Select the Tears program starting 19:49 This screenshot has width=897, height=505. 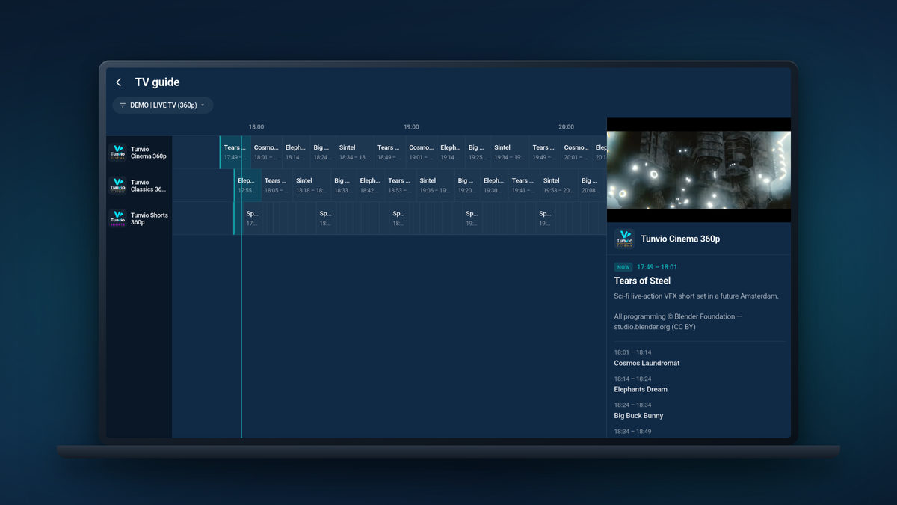[x=544, y=152]
